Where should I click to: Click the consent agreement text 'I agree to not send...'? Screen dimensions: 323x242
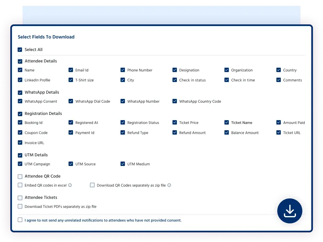click(103, 220)
